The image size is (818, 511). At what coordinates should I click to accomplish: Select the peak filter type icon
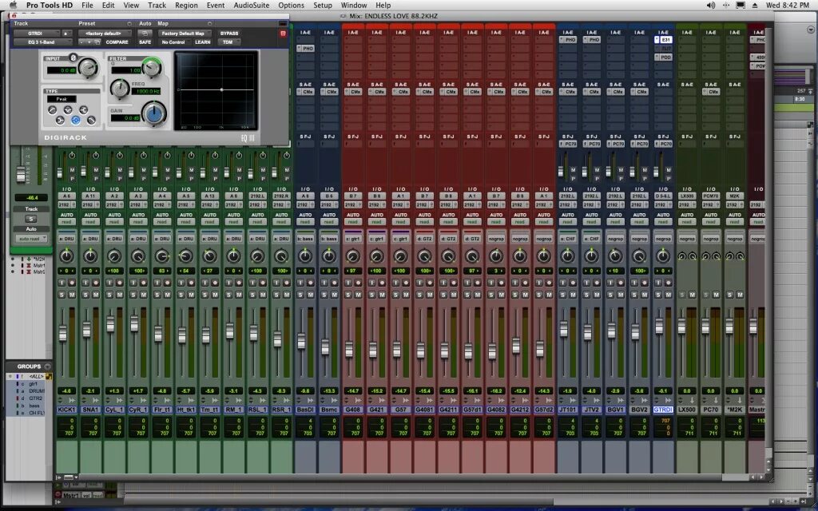point(76,121)
